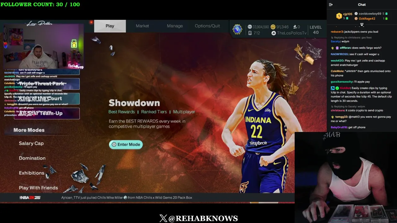Click the FOLLOWER COUNT 30 / 100 text
This screenshot has height=223, width=397.
click(x=40, y=4)
